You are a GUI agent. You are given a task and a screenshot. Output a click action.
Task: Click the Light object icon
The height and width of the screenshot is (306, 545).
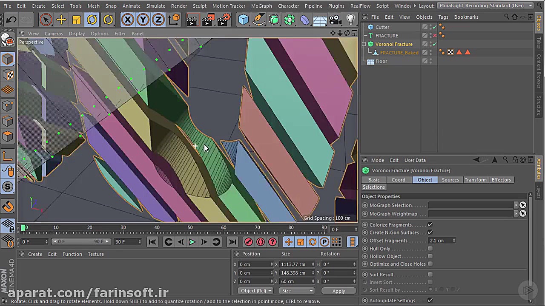click(x=350, y=20)
